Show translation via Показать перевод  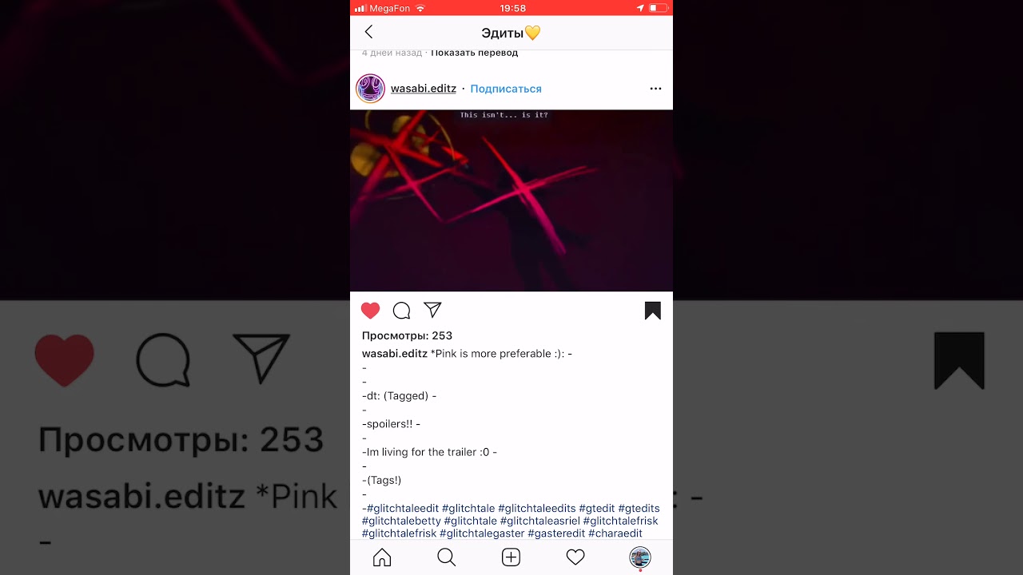pos(475,53)
